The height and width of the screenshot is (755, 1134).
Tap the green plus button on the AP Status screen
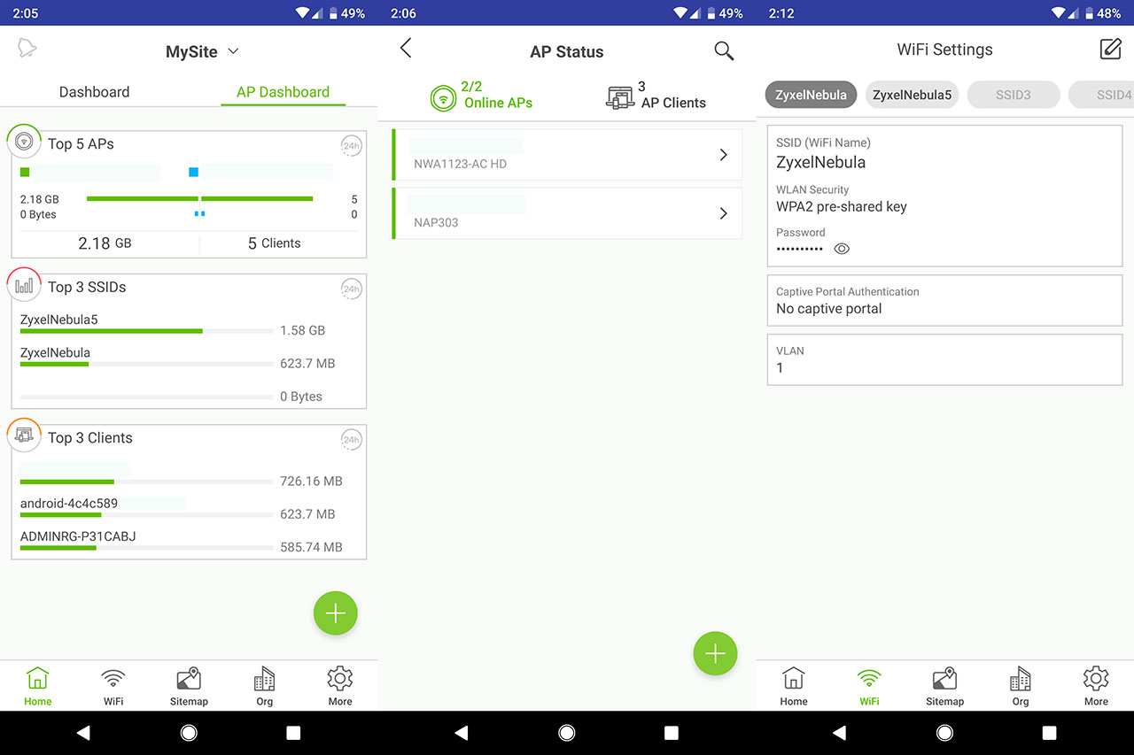[715, 654]
